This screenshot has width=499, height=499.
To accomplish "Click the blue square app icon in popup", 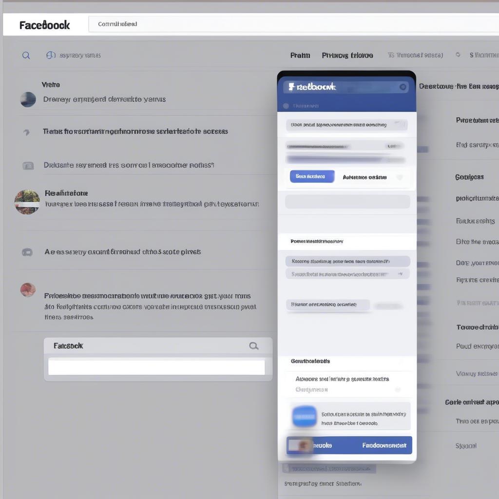I will tap(305, 417).
